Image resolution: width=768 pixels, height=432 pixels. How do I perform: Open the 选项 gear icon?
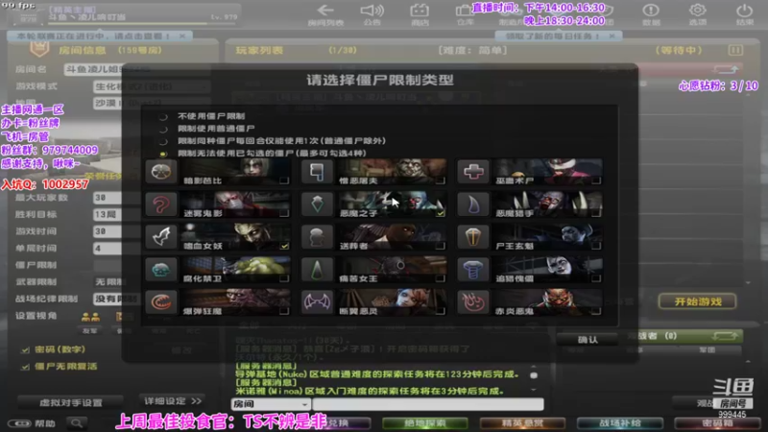pos(698,10)
